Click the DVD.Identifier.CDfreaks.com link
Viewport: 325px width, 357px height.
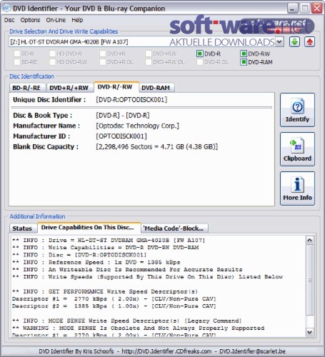pos(166,351)
